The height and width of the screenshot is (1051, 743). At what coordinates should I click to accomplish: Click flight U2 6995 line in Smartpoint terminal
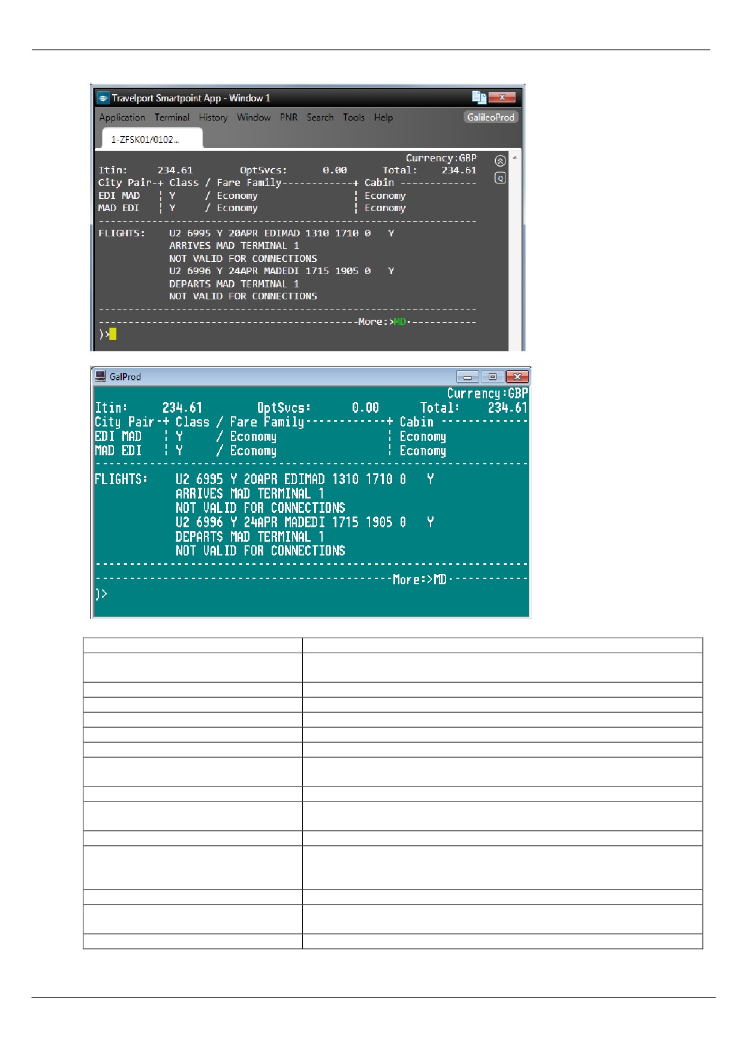(x=281, y=233)
